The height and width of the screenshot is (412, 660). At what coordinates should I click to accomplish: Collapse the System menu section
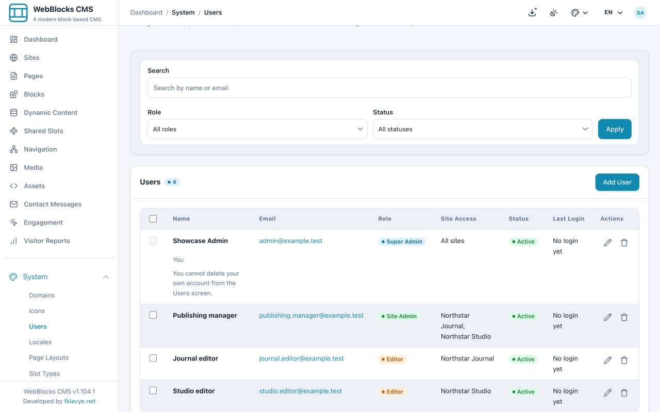point(59,277)
